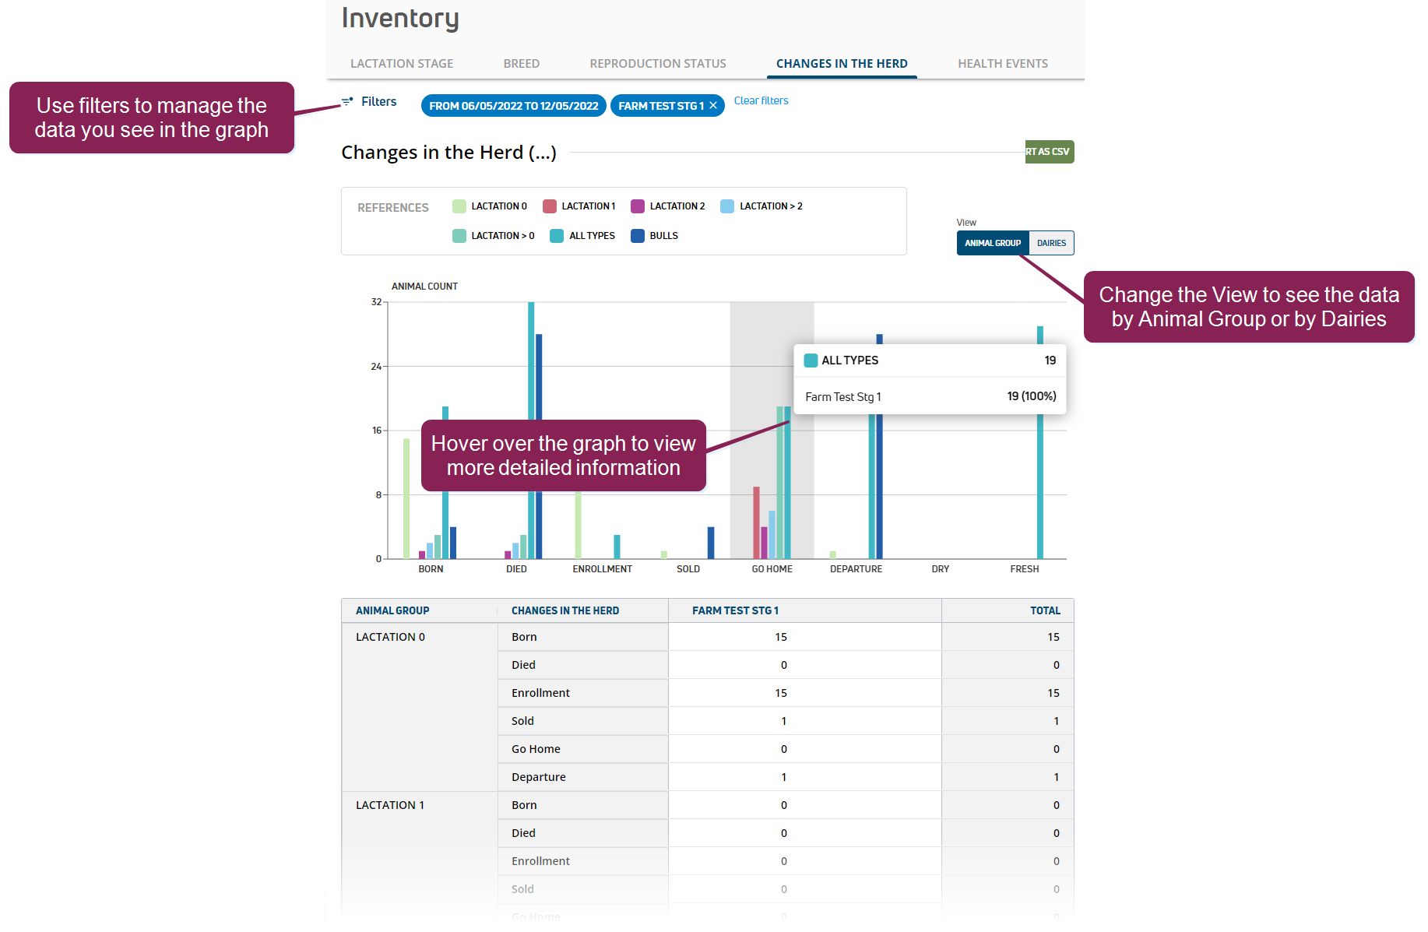Export the data as CSV
This screenshot has height=932, width=1428.
pos(1049,152)
